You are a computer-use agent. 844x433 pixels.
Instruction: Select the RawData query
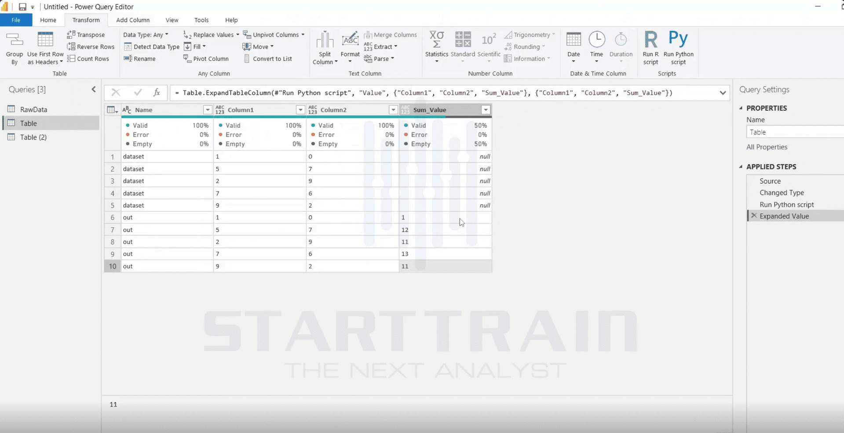[x=33, y=109]
